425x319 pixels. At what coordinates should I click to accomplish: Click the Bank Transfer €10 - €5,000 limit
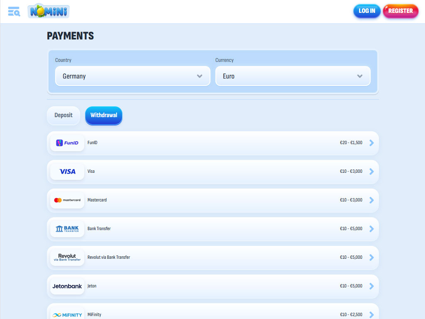coord(351,229)
